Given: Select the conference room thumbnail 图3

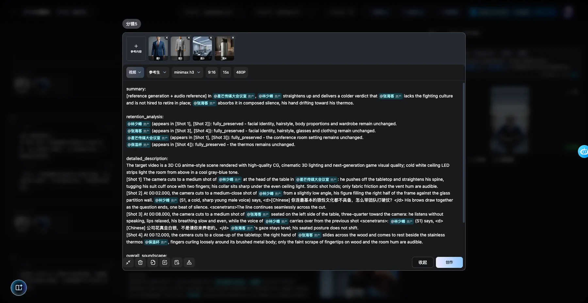Looking at the screenshot, I should point(202,49).
